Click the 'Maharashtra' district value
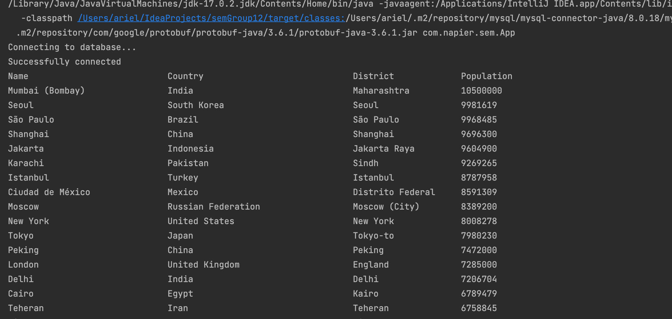672x319 pixels. coord(381,91)
